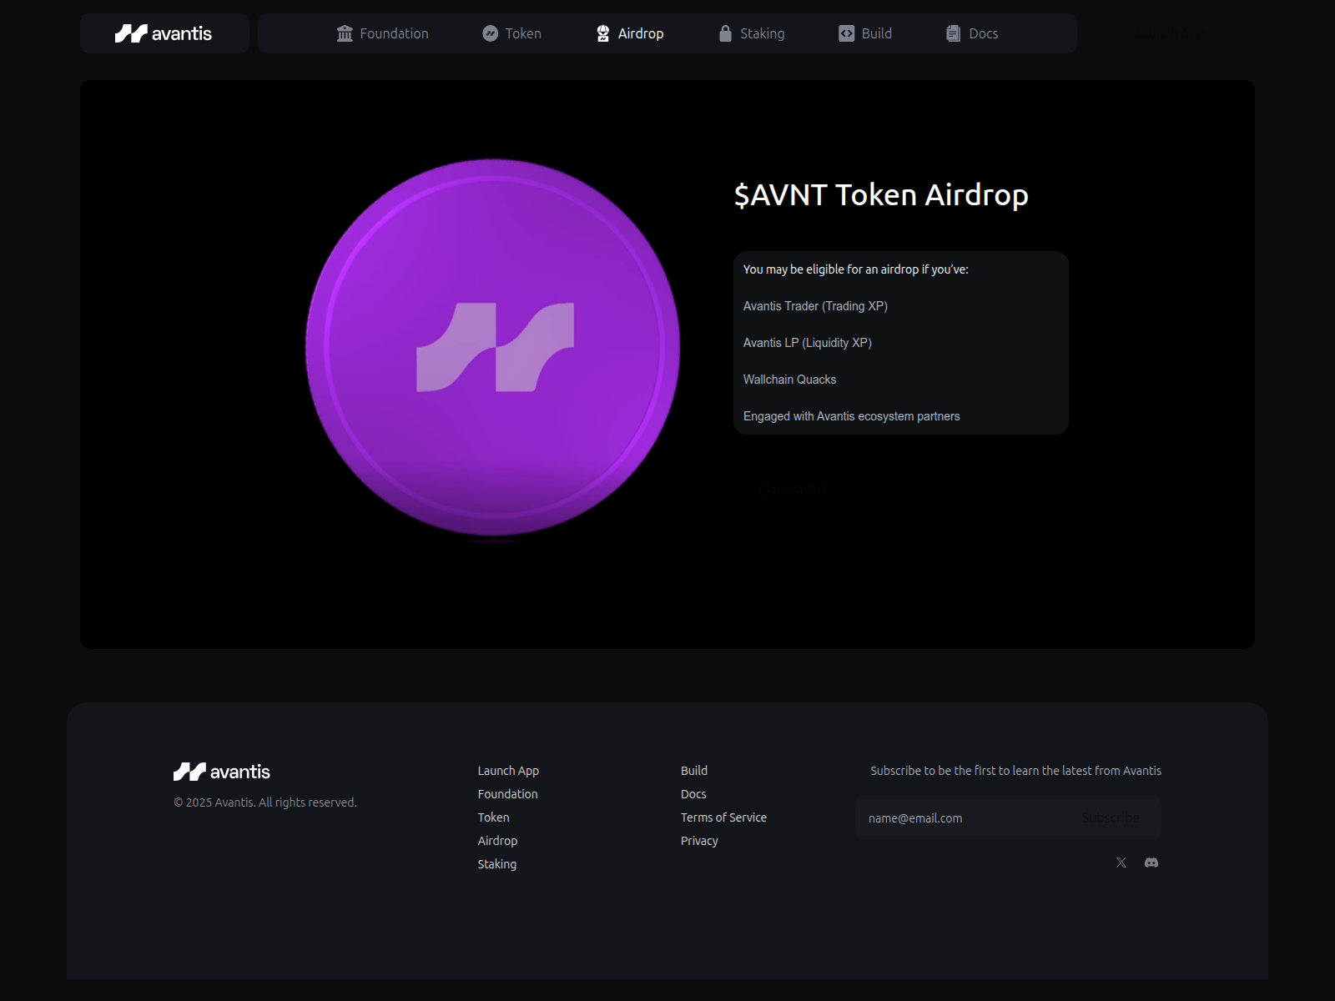Screen dimensions: 1335x1001
Task: Click the purple AVNT coin image
Action: 492,347
